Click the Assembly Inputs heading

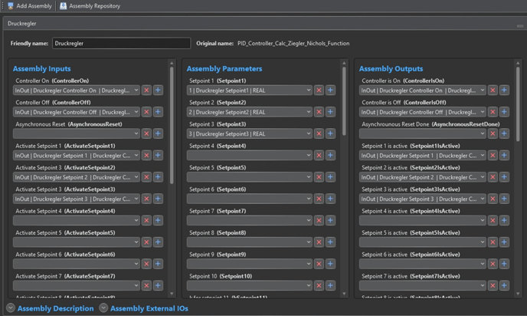click(41, 69)
